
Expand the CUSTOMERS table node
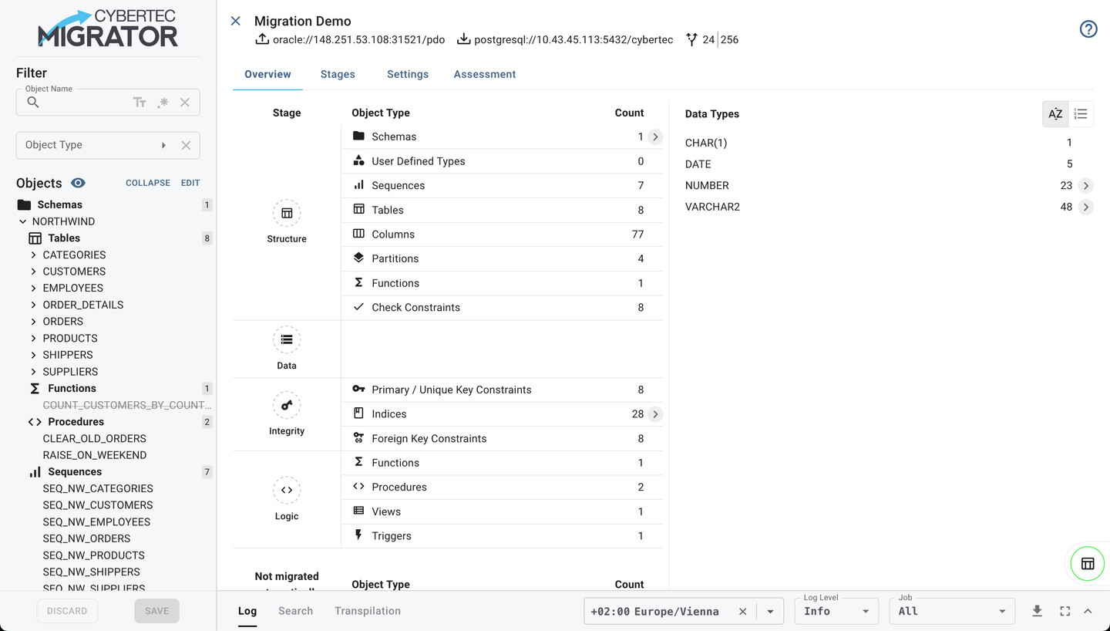pos(34,272)
